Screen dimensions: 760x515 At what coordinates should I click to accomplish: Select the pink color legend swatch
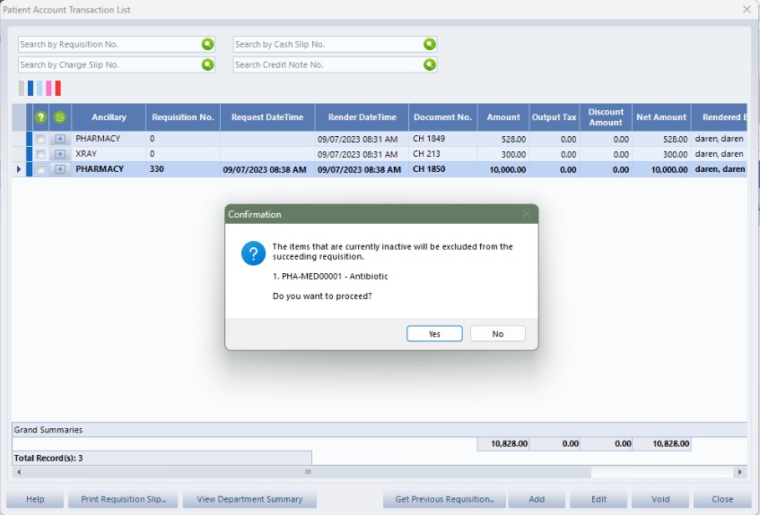pos(49,88)
